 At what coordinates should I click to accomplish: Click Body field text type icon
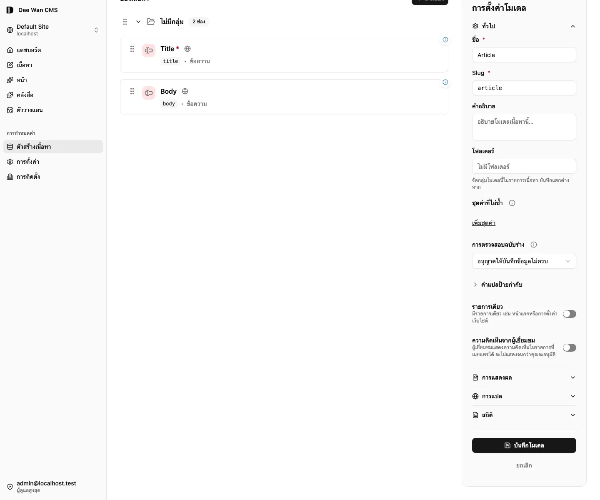(149, 93)
